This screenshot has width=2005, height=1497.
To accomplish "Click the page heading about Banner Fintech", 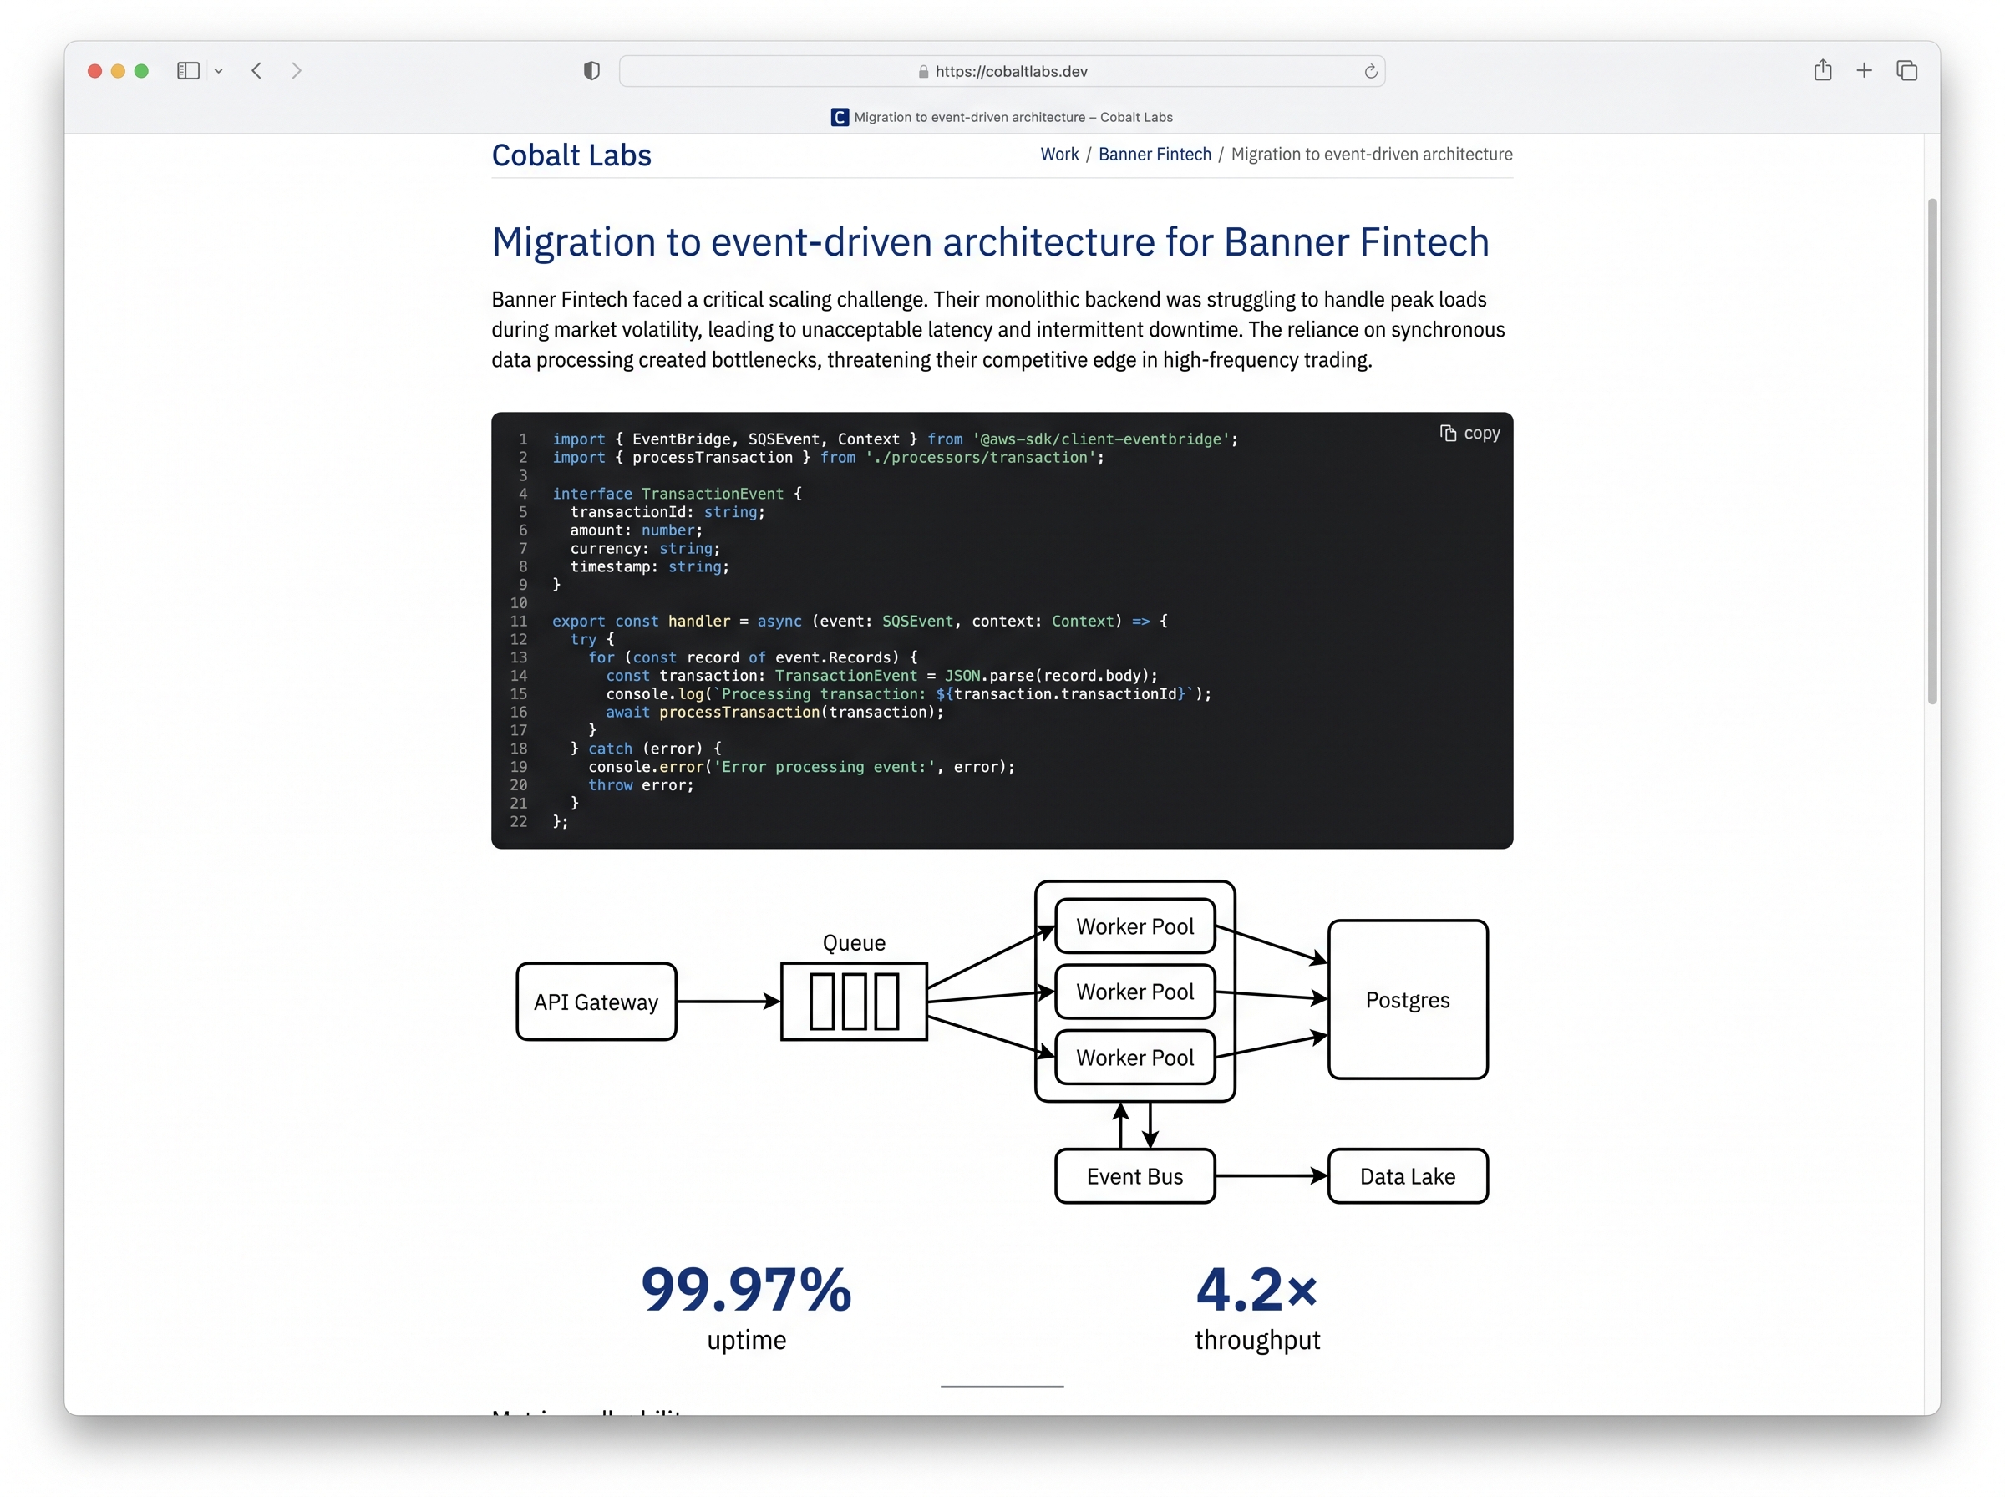I will tap(989, 242).
